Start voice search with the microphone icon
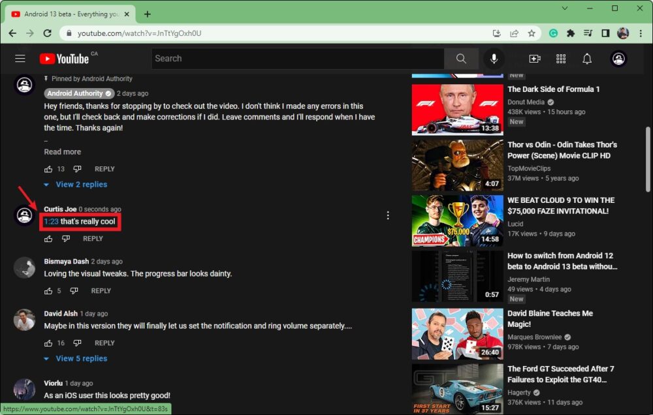Image resolution: width=653 pixels, height=415 pixels. coord(494,59)
